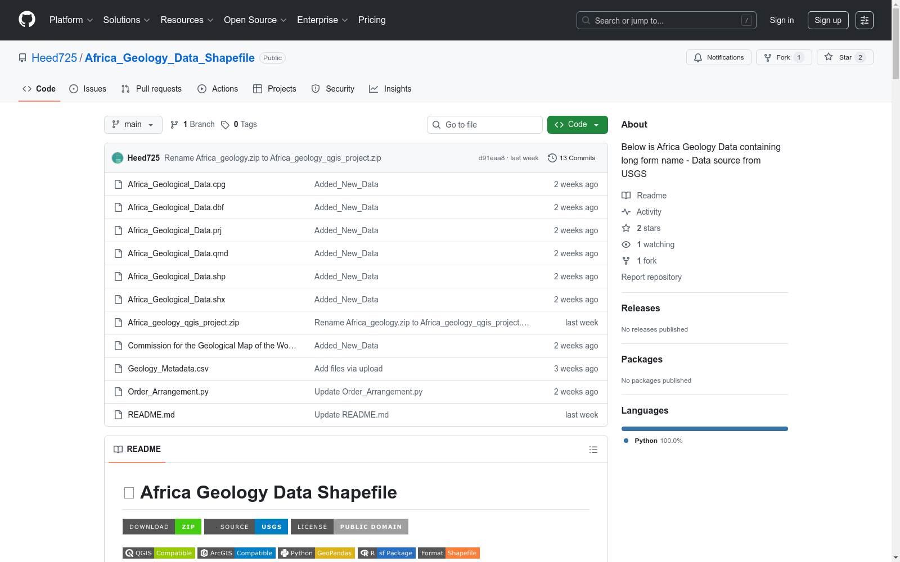The height and width of the screenshot is (562, 900).
Task: Switch to the Issues tab
Action: point(88,89)
